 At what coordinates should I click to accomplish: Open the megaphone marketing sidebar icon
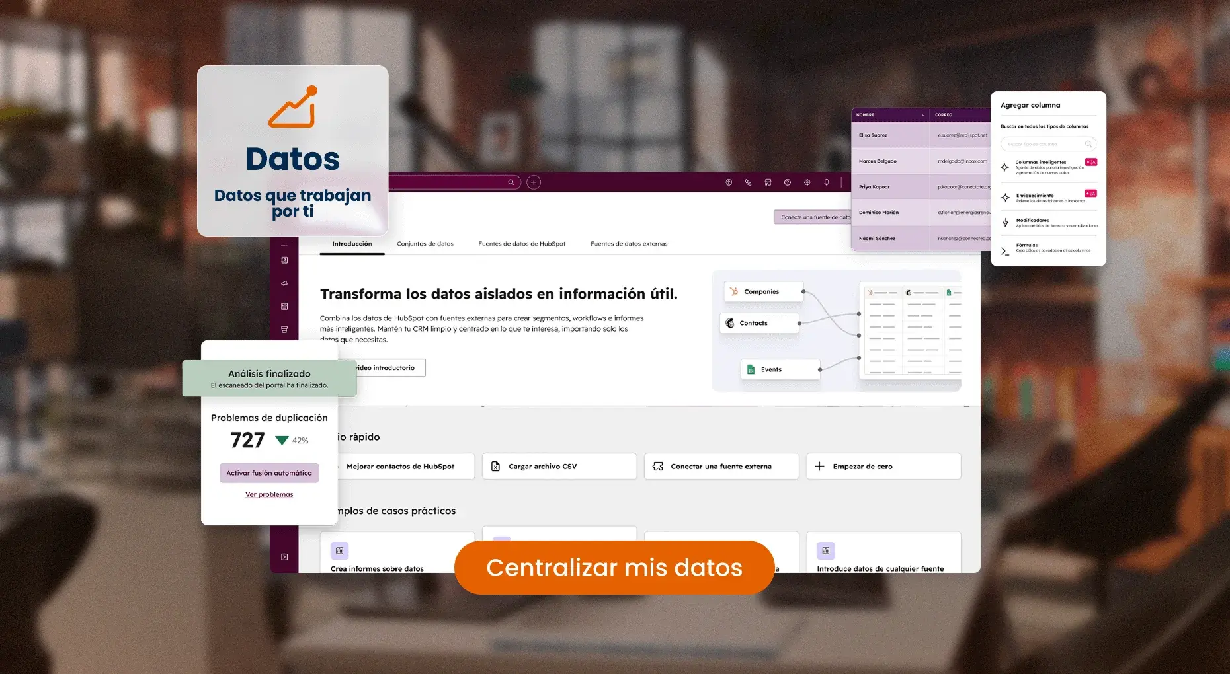click(284, 283)
